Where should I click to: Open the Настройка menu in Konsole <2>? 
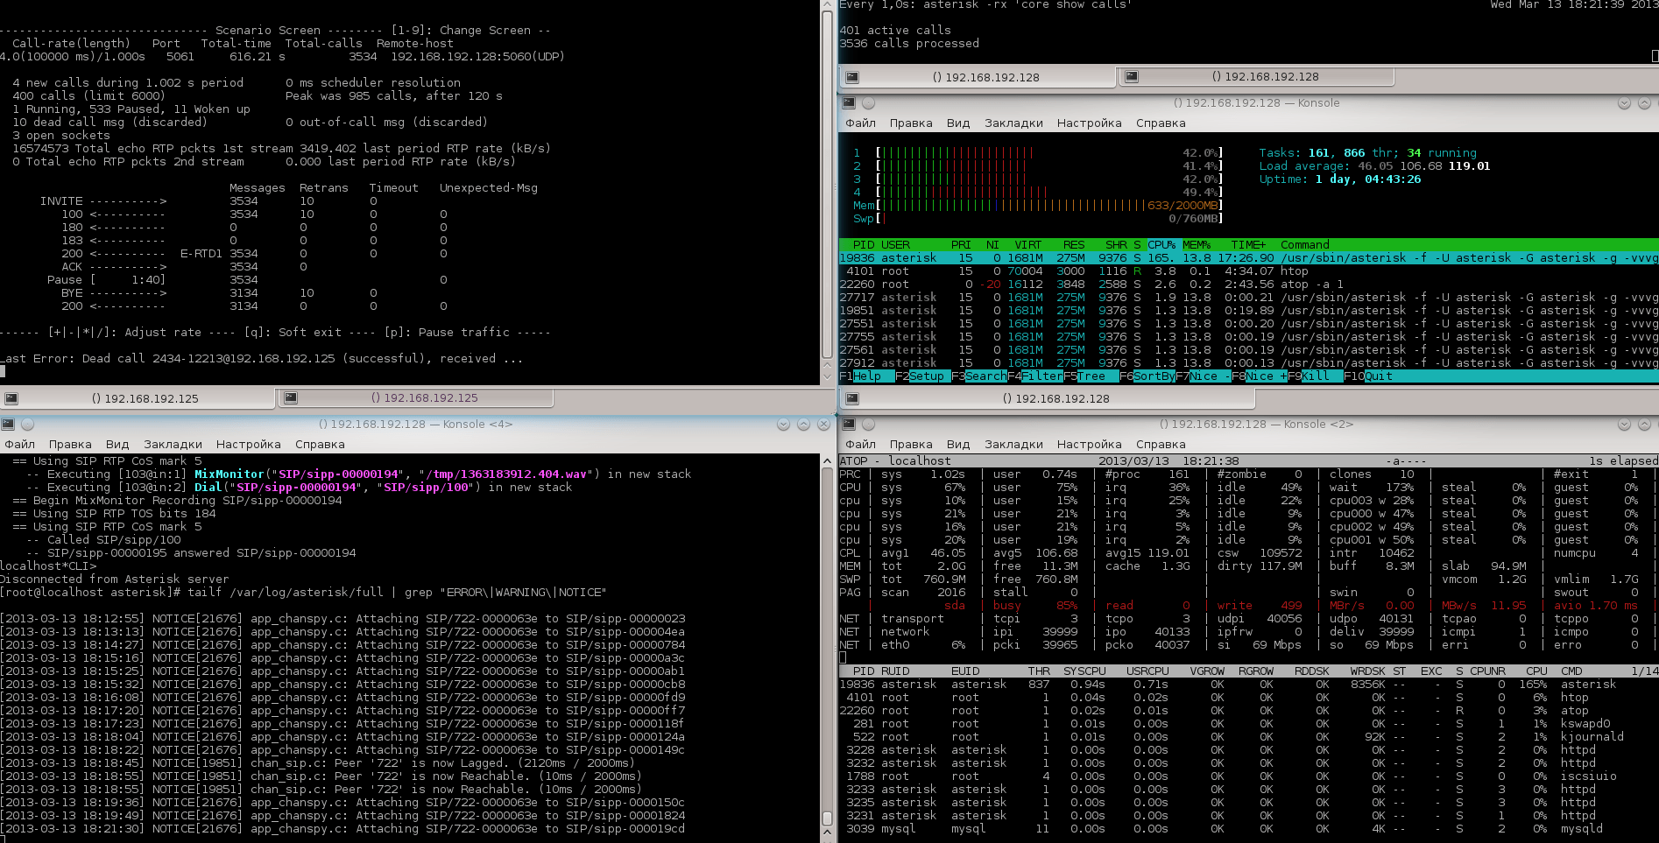[x=1089, y=445]
